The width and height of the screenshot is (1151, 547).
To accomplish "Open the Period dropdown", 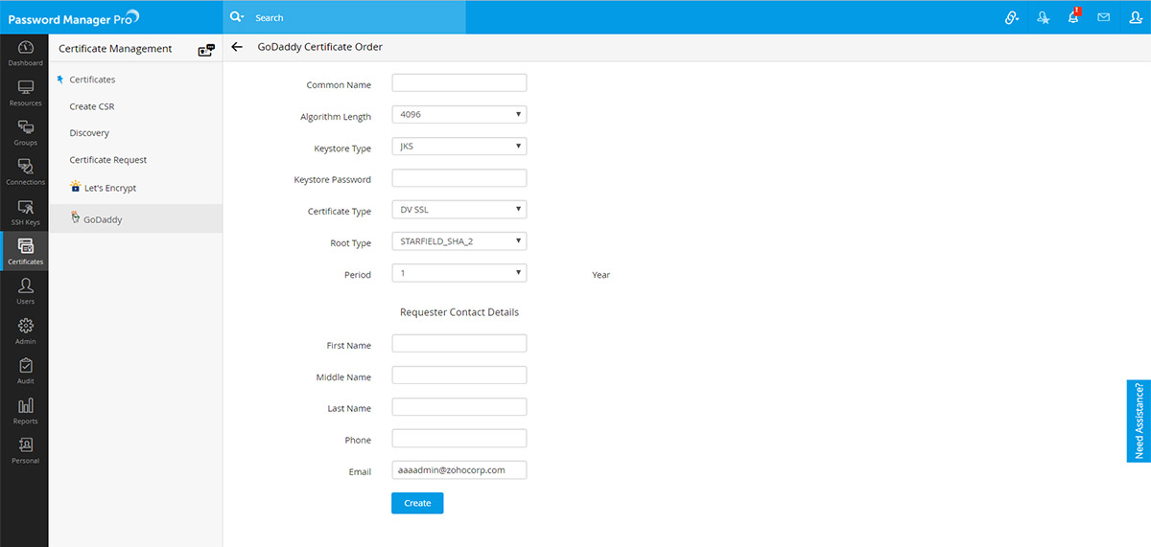I will [x=459, y=273].
